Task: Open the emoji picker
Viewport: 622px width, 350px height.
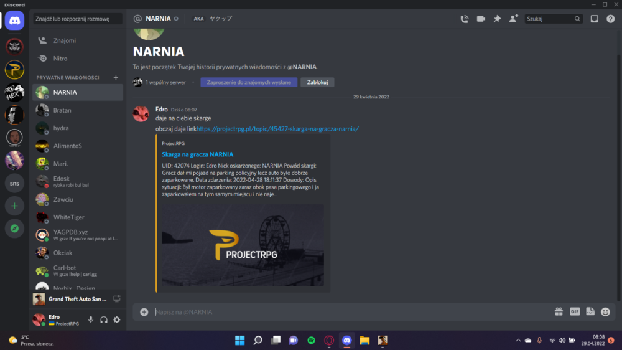Action: (605, 312)
